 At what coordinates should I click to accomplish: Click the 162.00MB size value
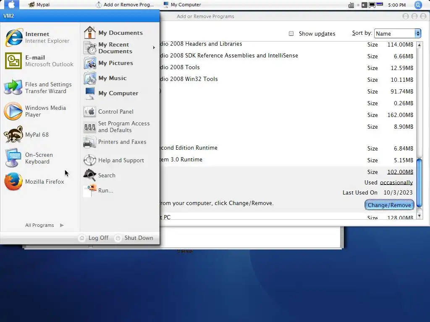[x=400, y=115]
